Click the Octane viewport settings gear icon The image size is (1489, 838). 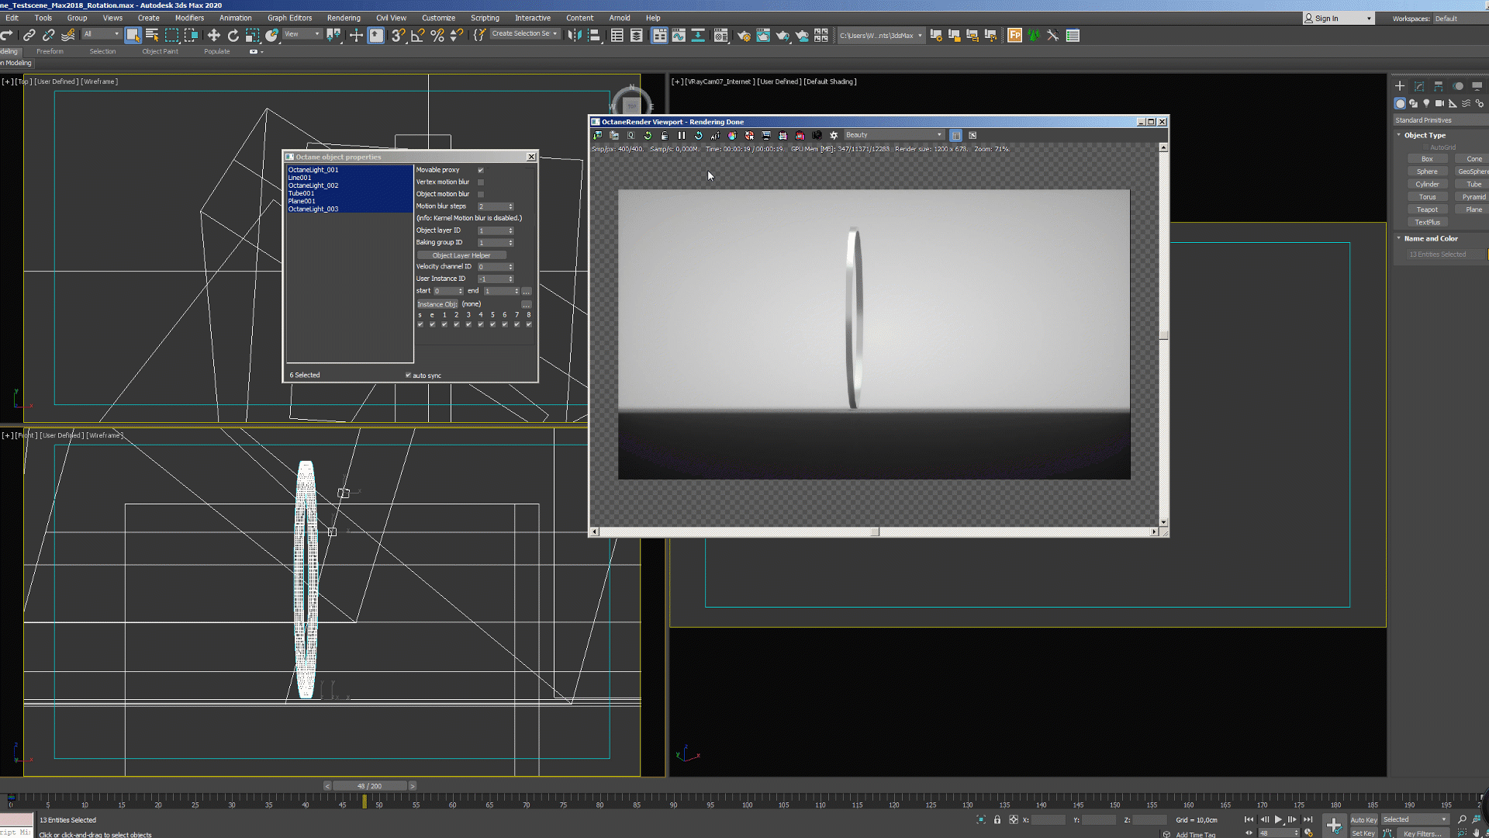tap(834, 135)
